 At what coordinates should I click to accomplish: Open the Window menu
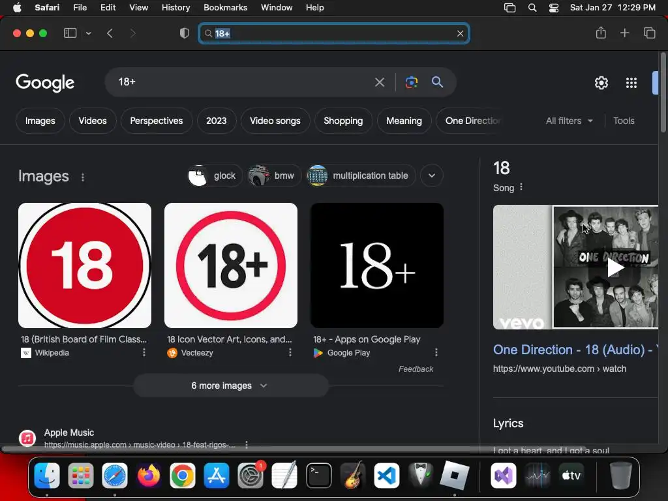pyautogui.click(x=277, y=7)
